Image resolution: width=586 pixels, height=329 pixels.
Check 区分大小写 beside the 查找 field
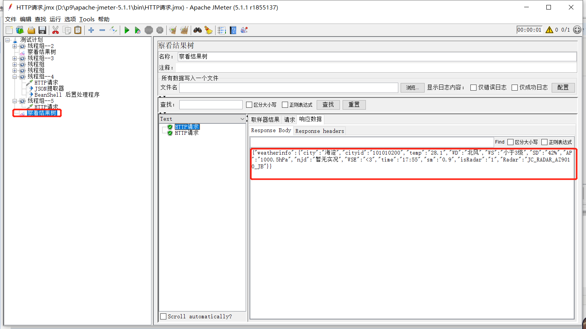249,105
